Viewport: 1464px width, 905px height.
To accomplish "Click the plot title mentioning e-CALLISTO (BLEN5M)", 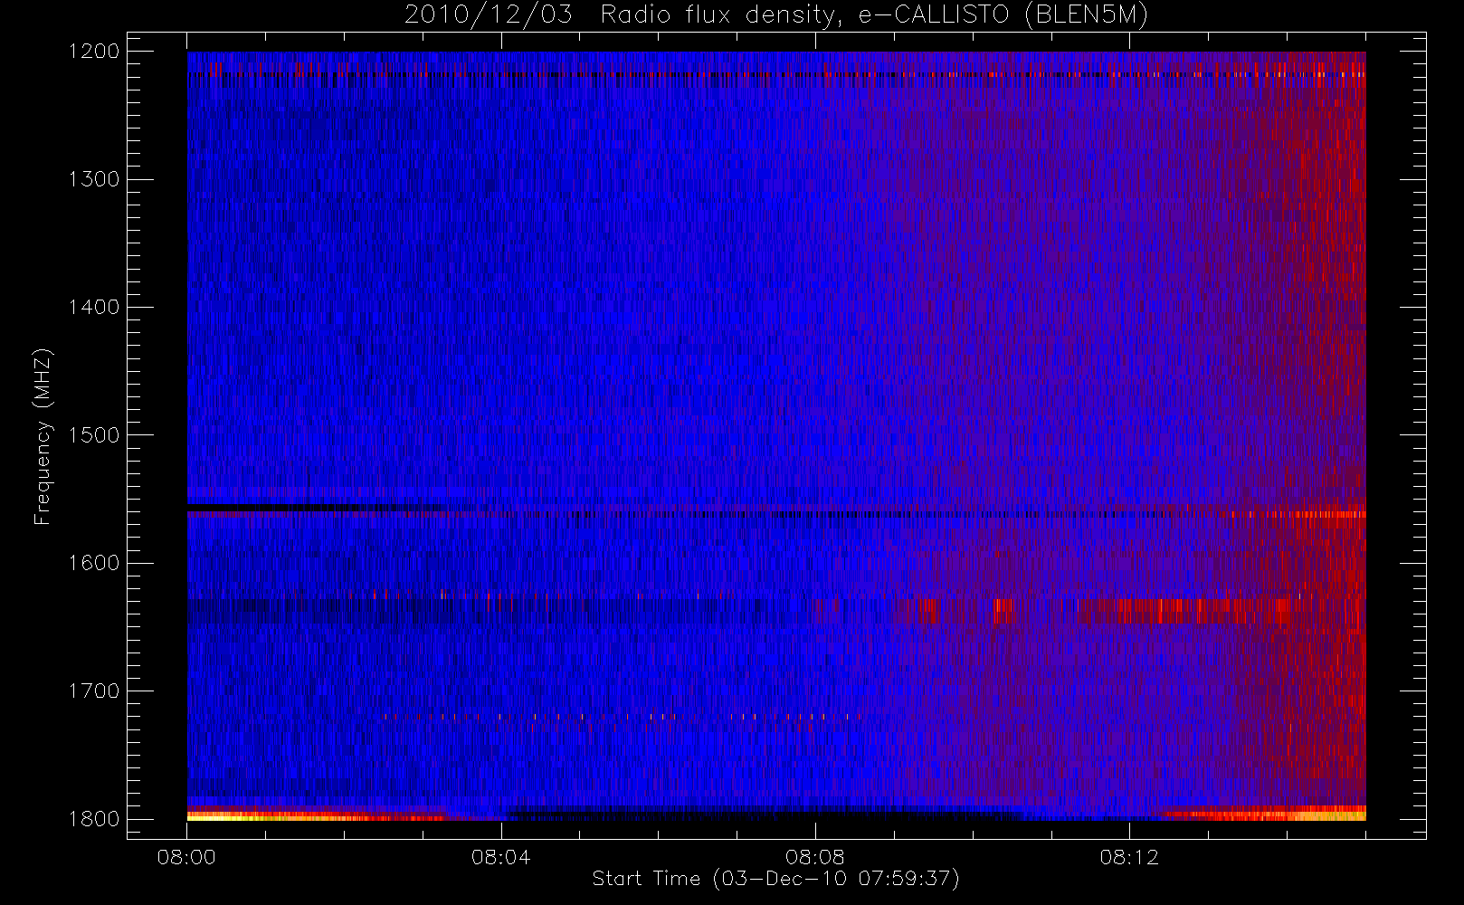I will point(776,15).
